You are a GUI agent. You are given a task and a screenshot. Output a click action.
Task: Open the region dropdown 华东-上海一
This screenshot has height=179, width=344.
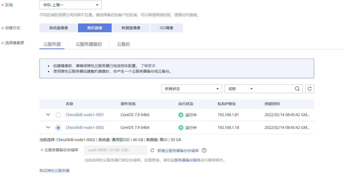pos(71,5)
